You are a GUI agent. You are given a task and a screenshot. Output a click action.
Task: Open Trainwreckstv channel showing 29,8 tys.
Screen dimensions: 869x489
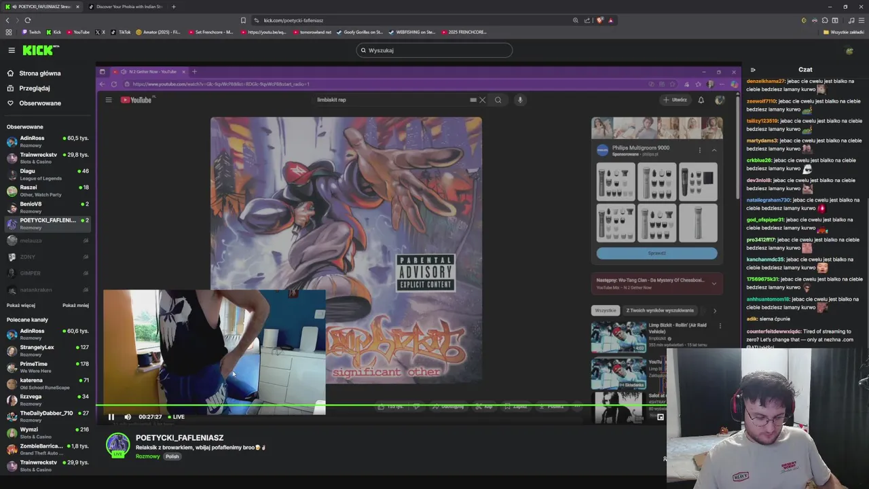pos(48,158)
